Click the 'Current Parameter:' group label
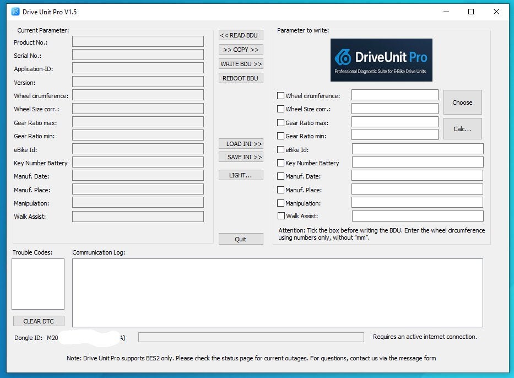Screen dimensions: 514x378 (44, 30)
